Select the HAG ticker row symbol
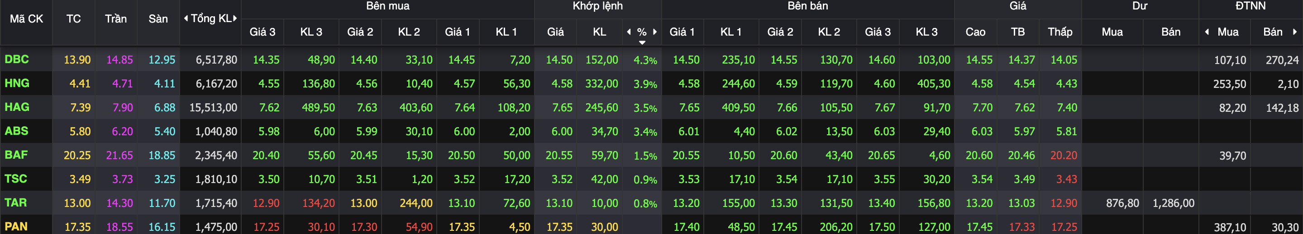The height and width of the screenshot is (234, 1303). coord(17,107)
